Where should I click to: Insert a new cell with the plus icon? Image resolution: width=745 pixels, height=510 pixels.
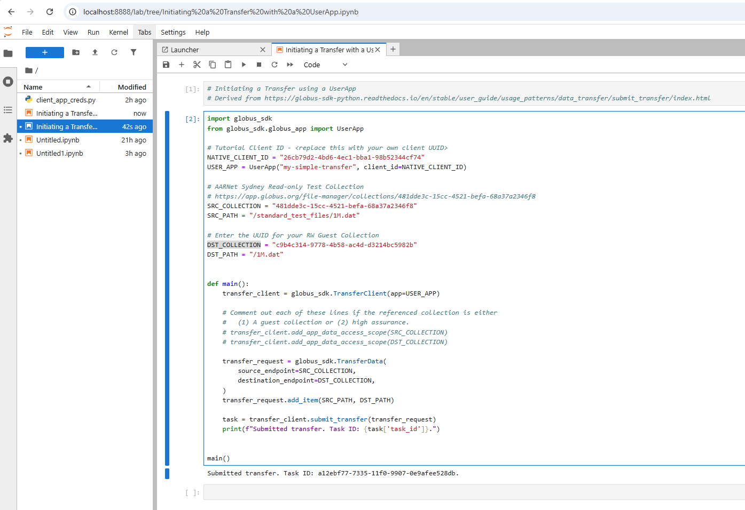pyautogui.click(x=182, y=65)
